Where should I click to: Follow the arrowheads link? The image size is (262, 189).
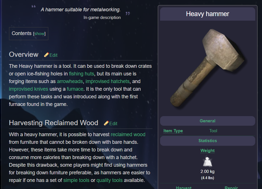pyautogui.click(x=70, y=81)
